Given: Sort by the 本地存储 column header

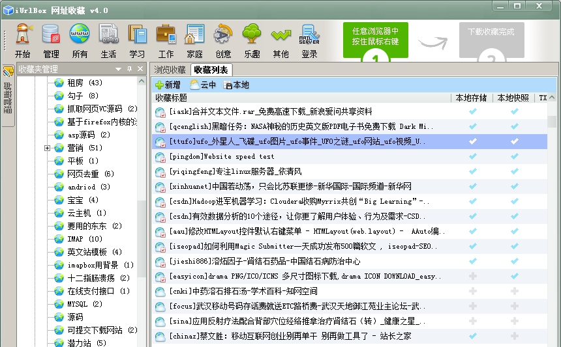Looking at the screenshot, I should click(x=472, y=98).
